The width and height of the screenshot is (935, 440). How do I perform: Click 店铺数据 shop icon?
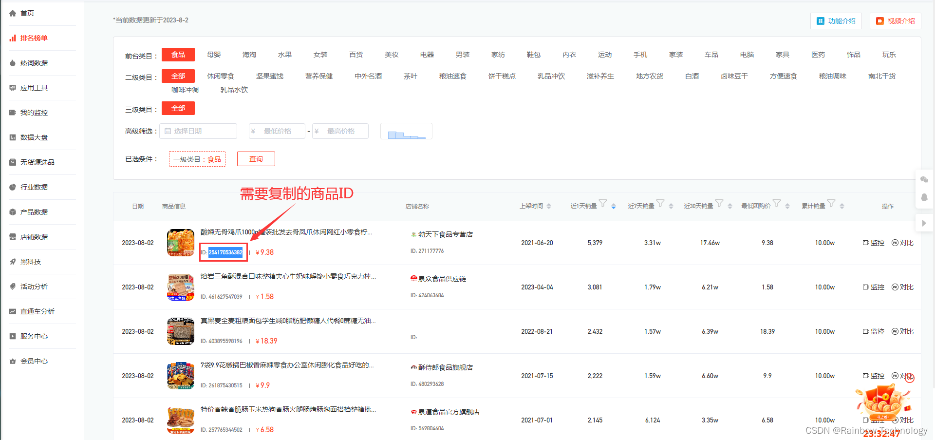[x=13, y=237]
